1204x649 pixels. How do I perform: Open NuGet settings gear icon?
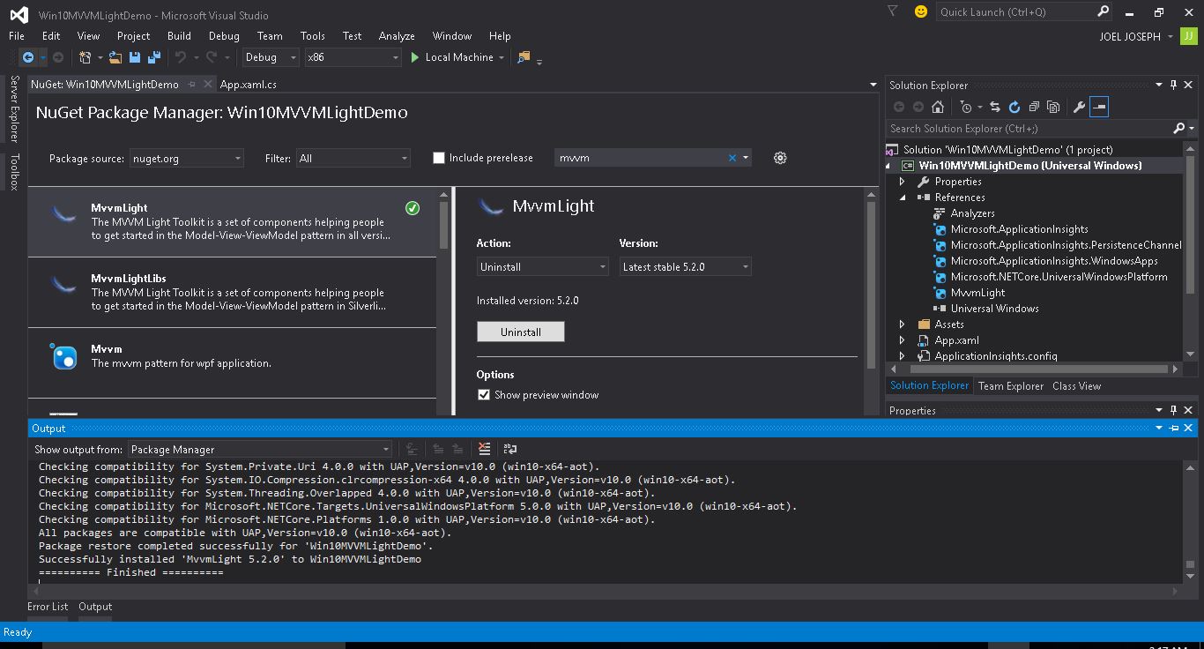point(780,158)
